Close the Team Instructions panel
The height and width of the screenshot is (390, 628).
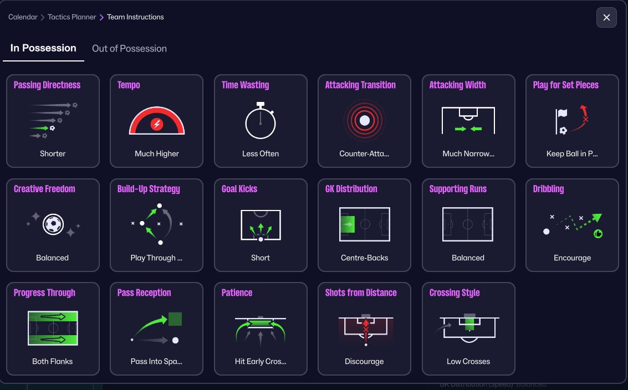(x=606, y=18)
